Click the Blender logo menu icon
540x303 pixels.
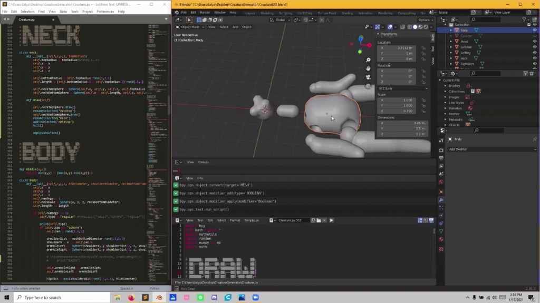coord(177,13)
